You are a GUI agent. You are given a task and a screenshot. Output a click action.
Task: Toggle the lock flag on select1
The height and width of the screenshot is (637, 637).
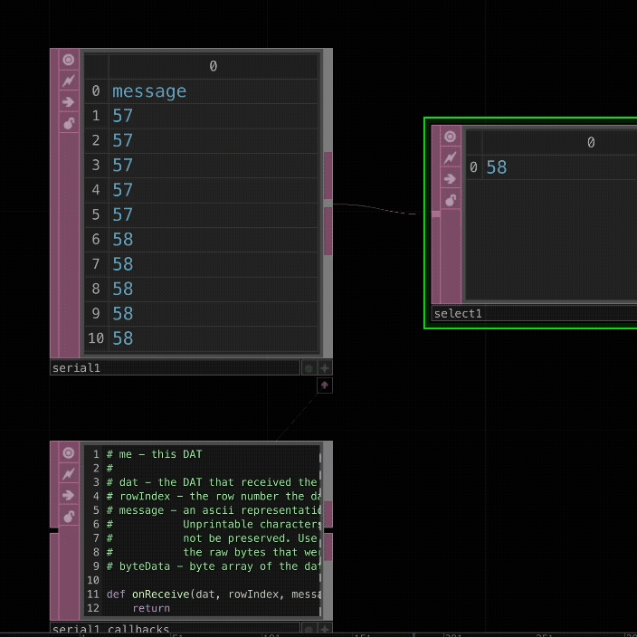(450, 200)
